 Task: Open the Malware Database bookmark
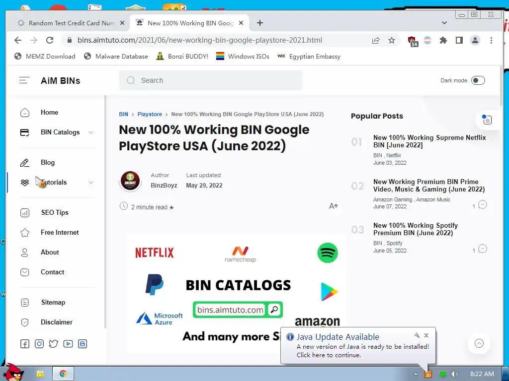[x=116, y=57]
